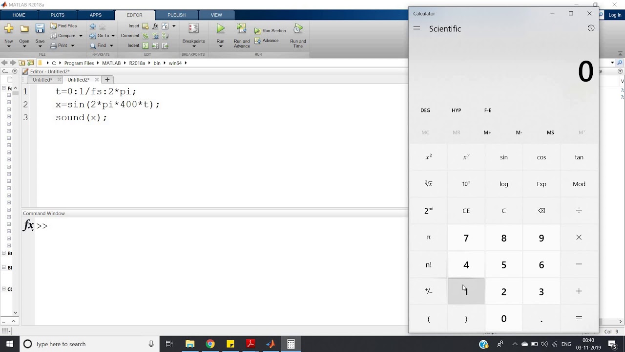Click the Open folder icon

click(x=24, y=29)
